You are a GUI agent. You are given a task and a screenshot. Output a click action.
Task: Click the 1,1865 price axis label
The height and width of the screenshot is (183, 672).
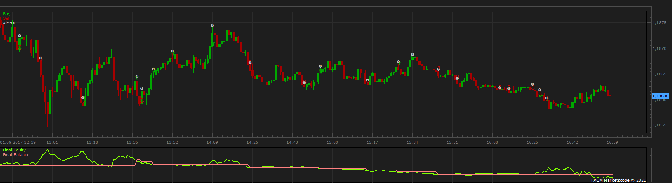coord(659,74)
